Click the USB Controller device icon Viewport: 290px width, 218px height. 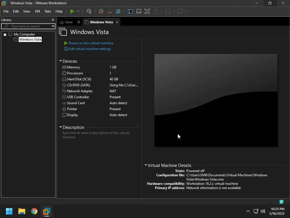point(64,97)
